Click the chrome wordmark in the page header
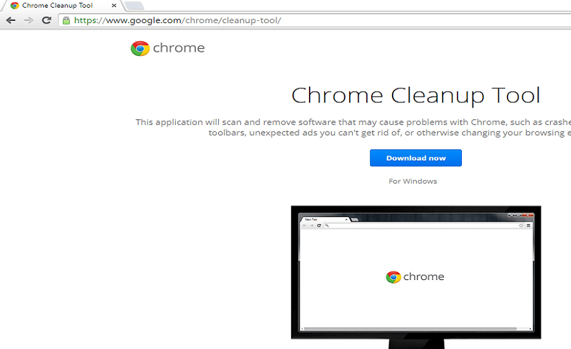 pyautogui.click(x=179, y=48)
